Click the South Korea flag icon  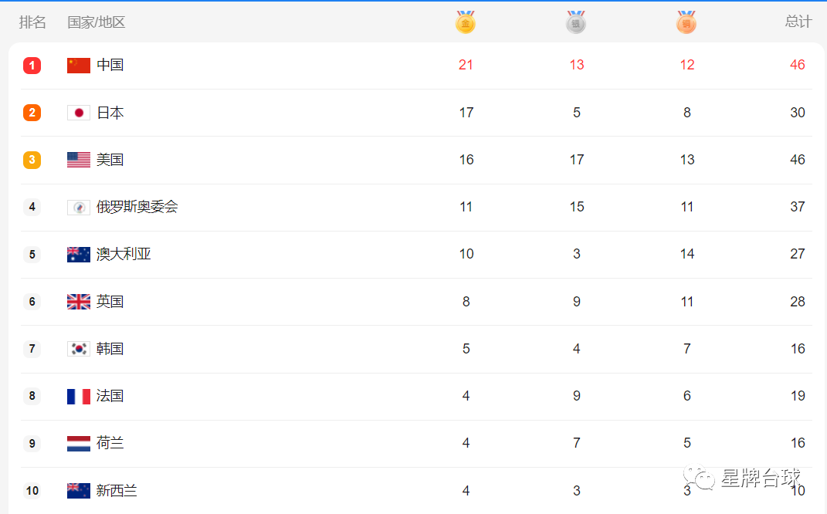pyautogui.click(x=79, y=349)
